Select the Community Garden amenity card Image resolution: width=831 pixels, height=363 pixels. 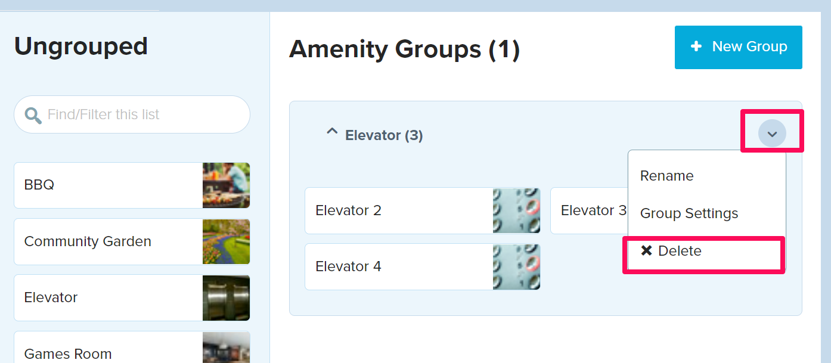pyautogui.click(x=132, y=241)
